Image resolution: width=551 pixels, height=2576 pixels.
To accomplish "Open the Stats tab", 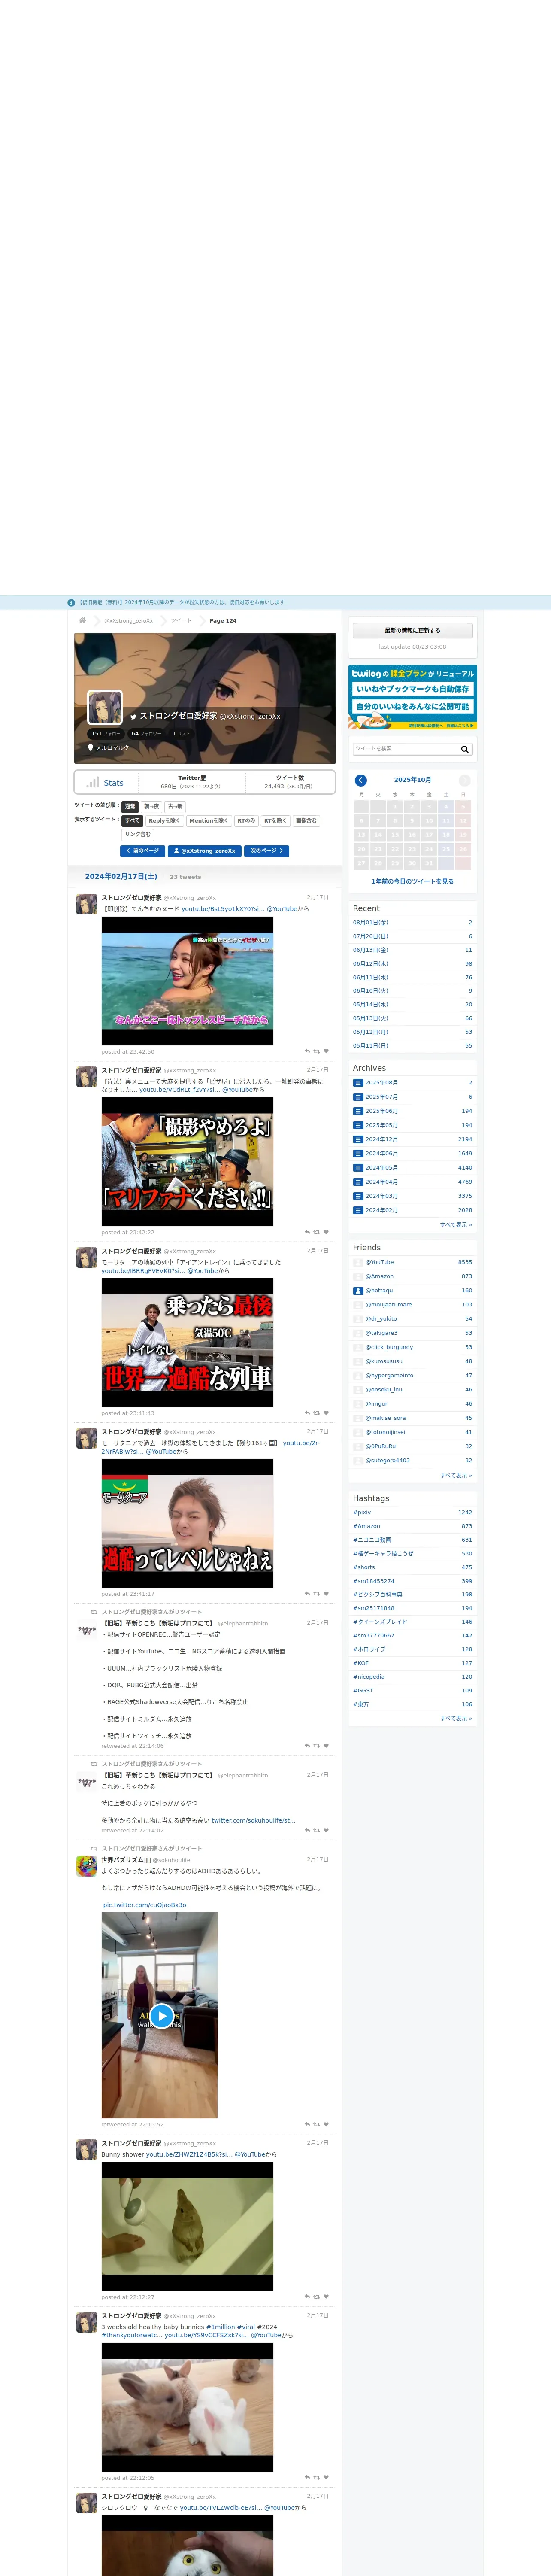I will pyautogui.click(x=106, y=782).
